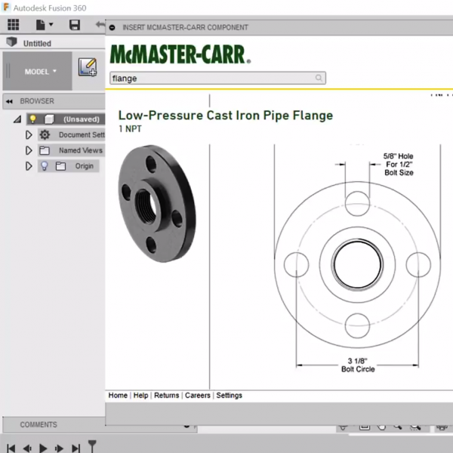Open the Home link in footer

pos(118,396)
